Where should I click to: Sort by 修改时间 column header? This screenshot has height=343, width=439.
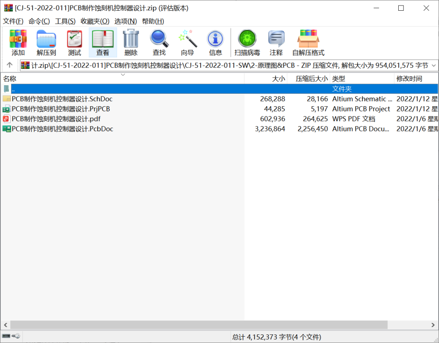pos(409,79)
